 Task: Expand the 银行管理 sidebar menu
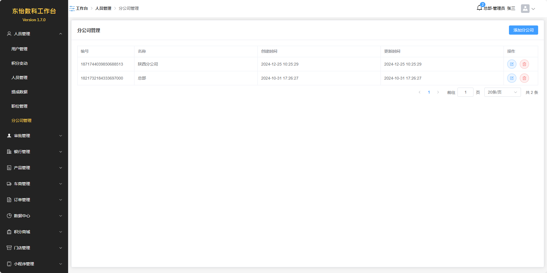(x=34, y=152)
